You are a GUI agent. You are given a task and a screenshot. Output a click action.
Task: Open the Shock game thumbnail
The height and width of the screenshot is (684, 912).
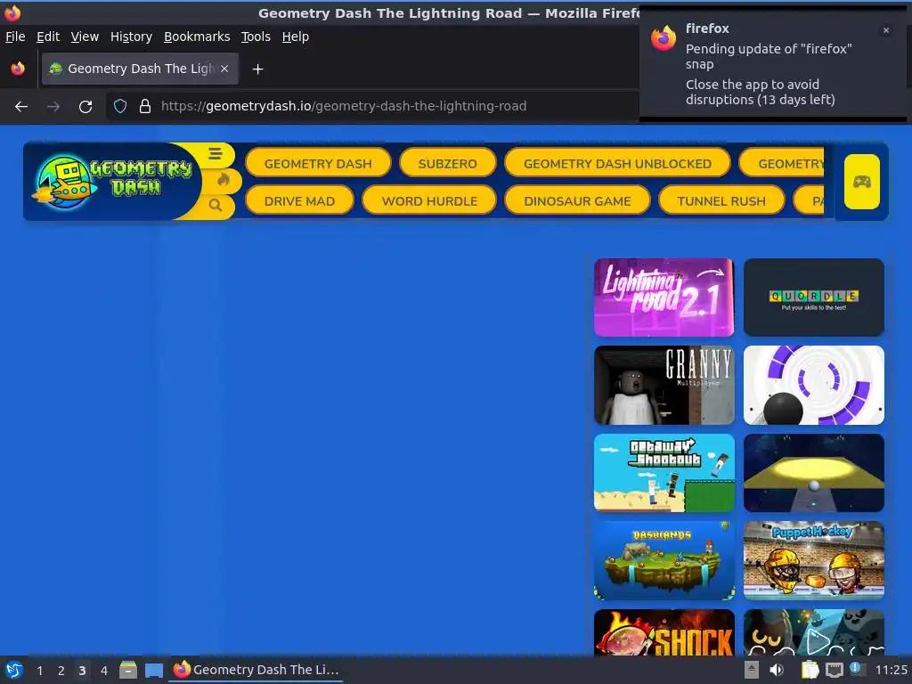pos(664,633)
